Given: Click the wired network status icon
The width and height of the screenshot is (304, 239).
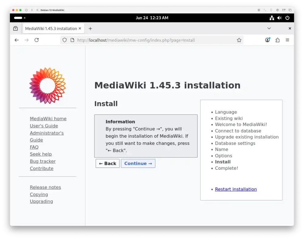Looking at the screenshot, I should click(x=272, y=18).
